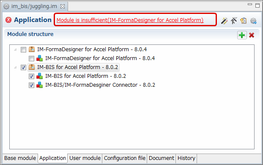Enable the child IM-FormaDesigner 8.0.4 module checkbox

pos(31,58)
